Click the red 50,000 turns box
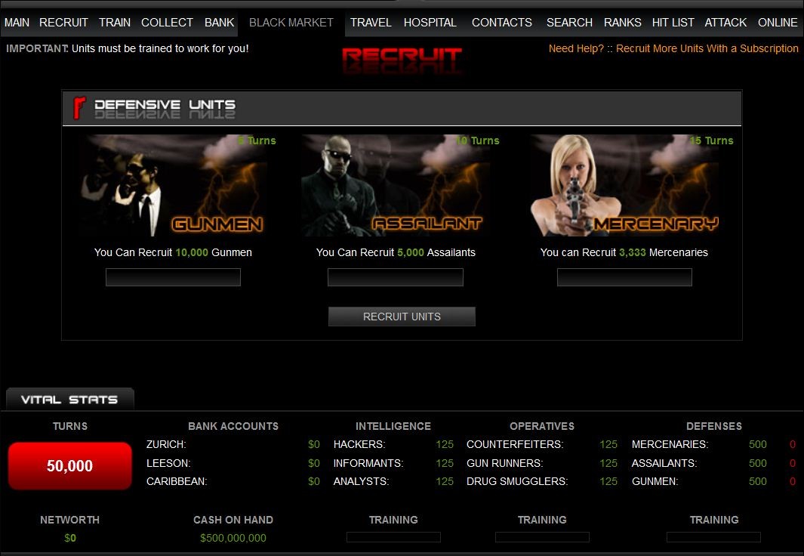 point(69,466)
